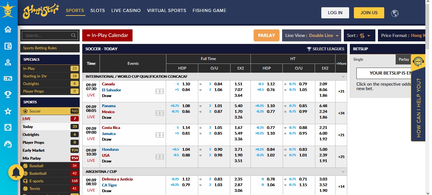This screenshot has width=432, height=195.
Task: Switch to the SPORTS tab
Action: (75, 10)
